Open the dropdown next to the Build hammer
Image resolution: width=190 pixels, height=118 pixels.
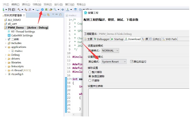point(22,9)
